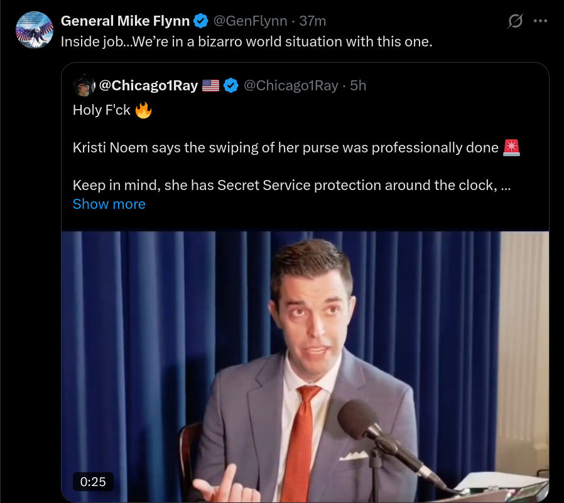Open @Chicago1Ray bold display name
Image resolution: width=564 pixels, height=503 pixels.
(x=148, y=85)
